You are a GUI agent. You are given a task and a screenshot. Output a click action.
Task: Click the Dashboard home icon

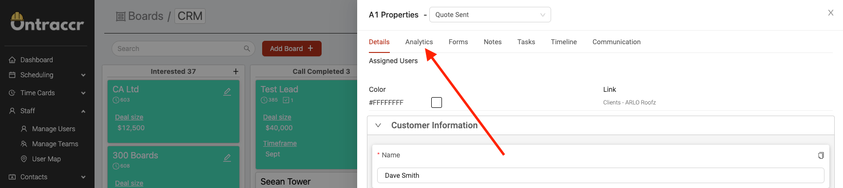point(12,60)
